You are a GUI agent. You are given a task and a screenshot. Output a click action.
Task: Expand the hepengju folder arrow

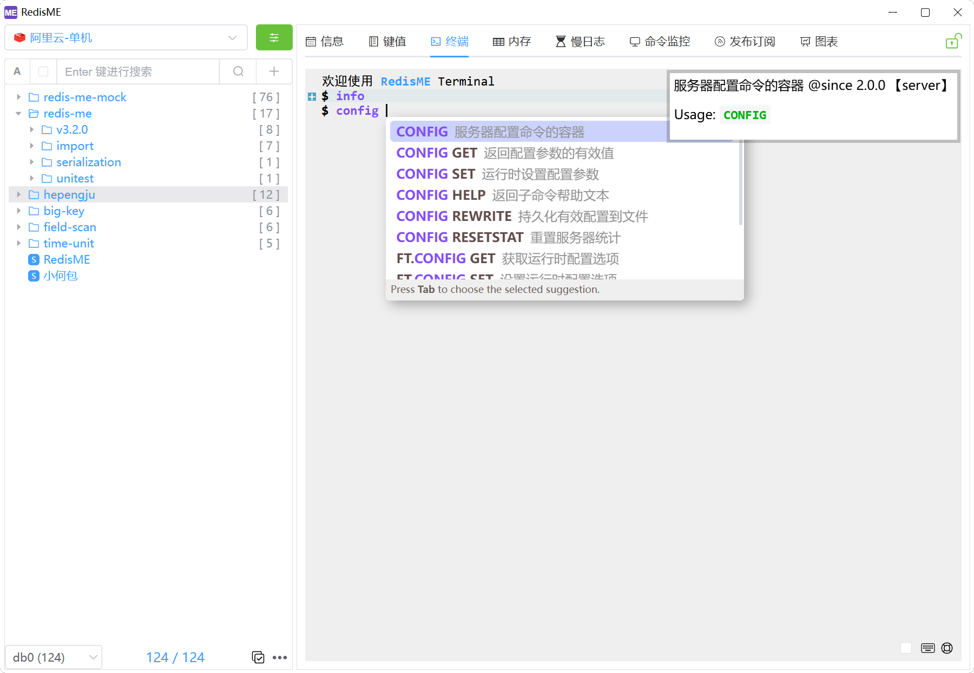pyautogui.click(x=18, y=194)
